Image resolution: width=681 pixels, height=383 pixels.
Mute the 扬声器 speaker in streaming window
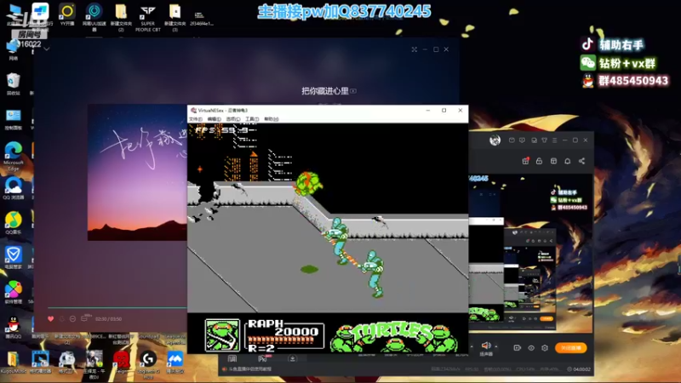coord(486,346)
